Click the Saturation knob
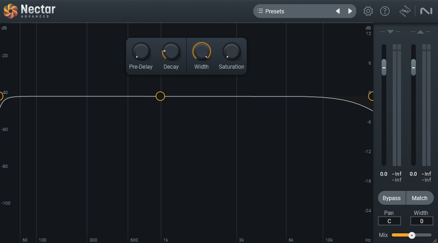Viewport: 438px width, 243px height. tap(231, 52)
